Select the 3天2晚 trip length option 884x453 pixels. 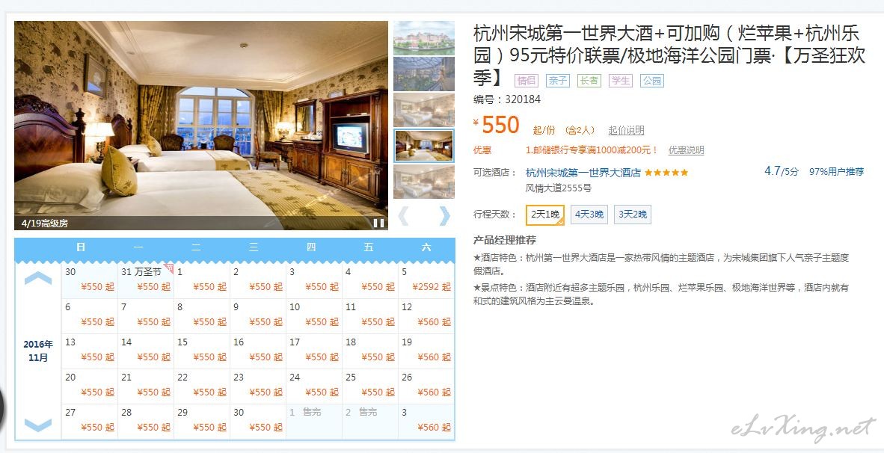click(x=633, y=215)
